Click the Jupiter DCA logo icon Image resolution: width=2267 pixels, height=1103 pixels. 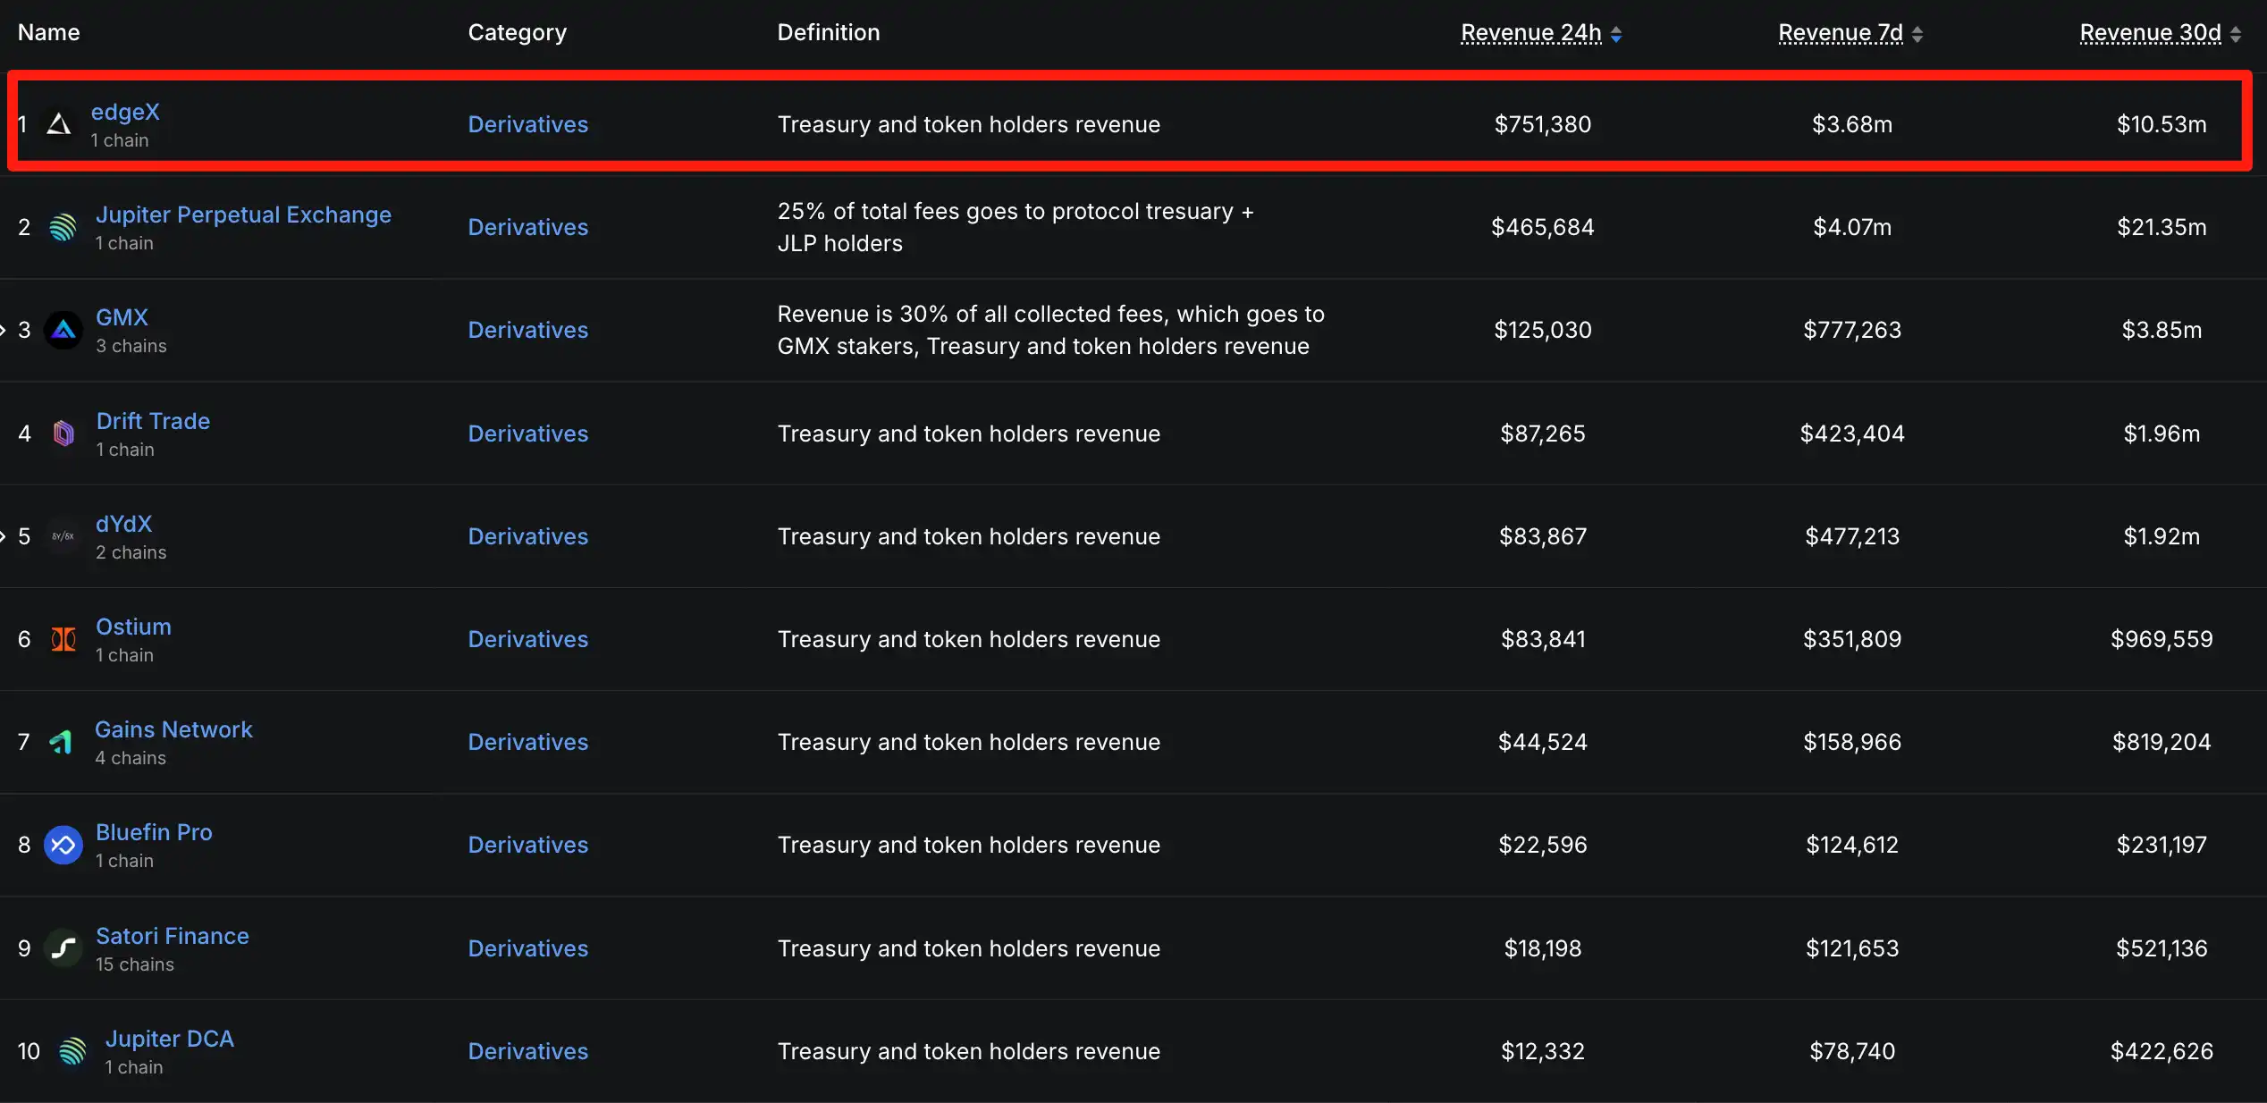tap(72, 1051)
